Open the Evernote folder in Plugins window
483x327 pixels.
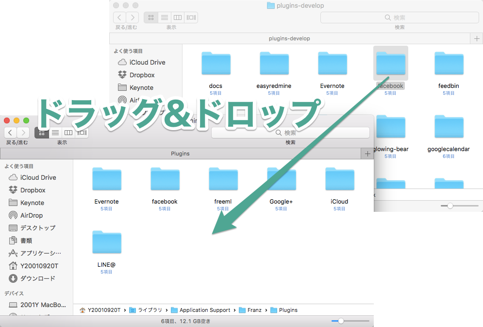coord(107,179)
